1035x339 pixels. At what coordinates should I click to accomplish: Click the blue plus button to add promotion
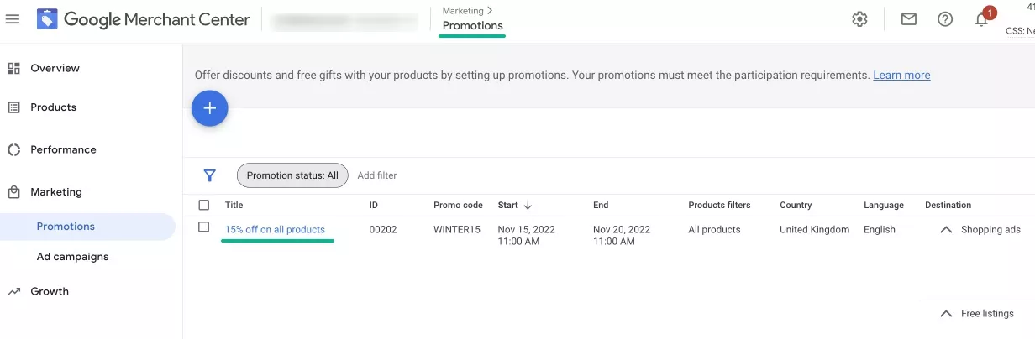(210, 108)
